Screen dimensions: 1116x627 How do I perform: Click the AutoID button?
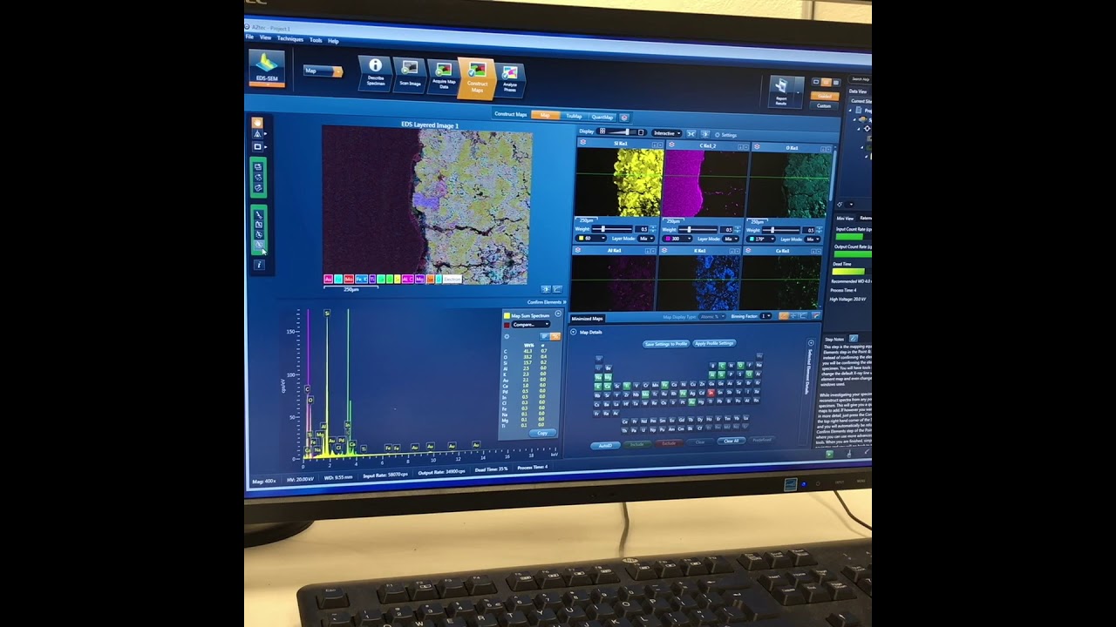click(x=605, y=446)
